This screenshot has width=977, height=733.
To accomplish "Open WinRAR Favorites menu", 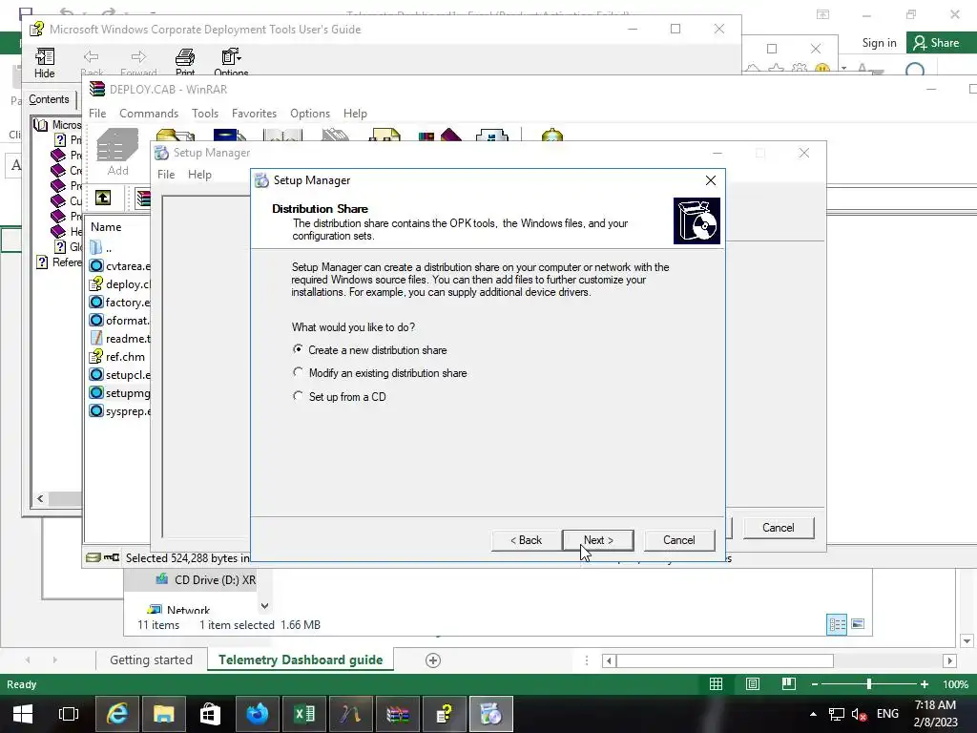I will (x=254, y=114).
